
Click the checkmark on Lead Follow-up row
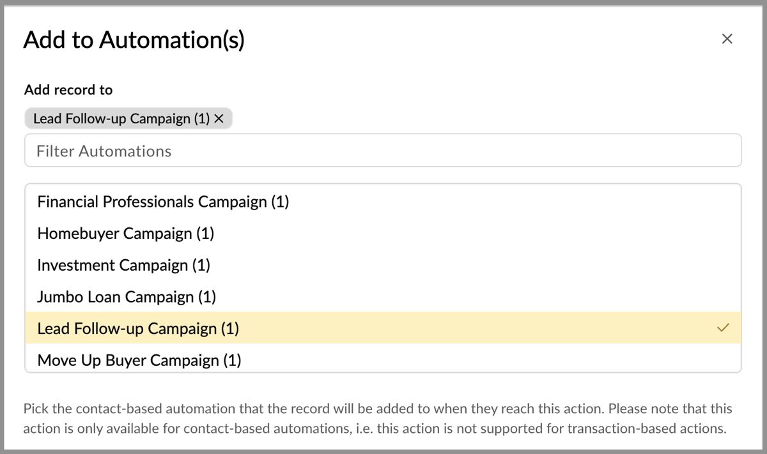723,328
